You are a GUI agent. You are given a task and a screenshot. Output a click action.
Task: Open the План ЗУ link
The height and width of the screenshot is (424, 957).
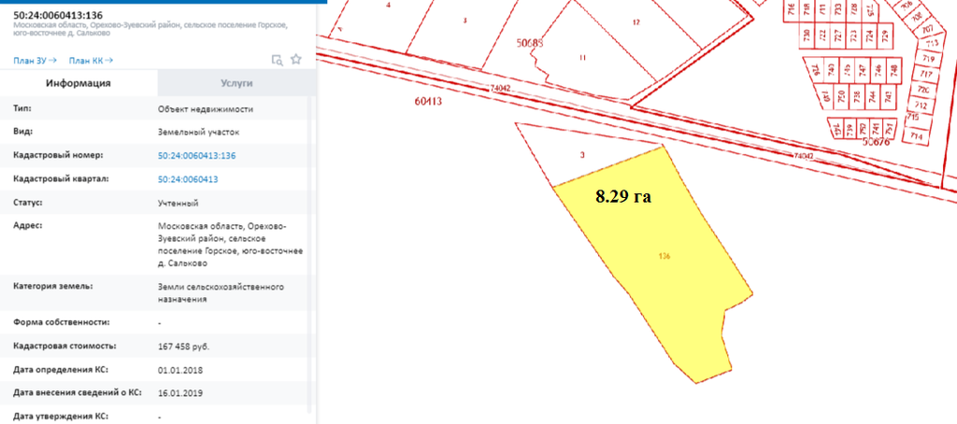coord(35,61)
